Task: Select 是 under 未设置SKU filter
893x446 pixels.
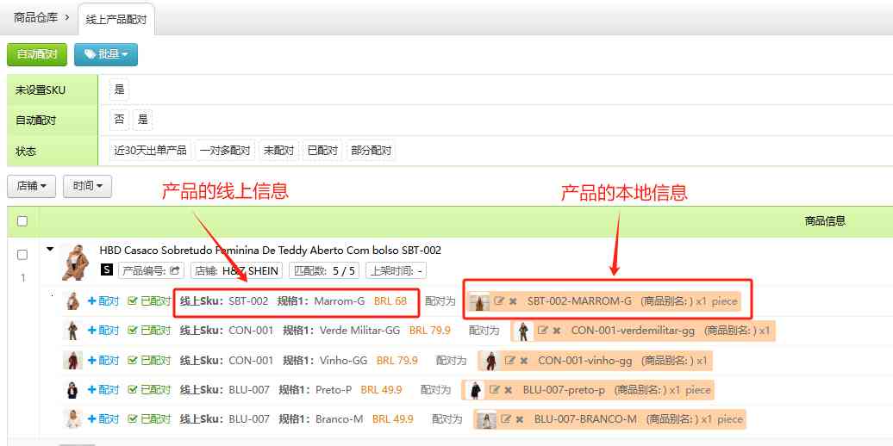Action: (x=119, y=90)
